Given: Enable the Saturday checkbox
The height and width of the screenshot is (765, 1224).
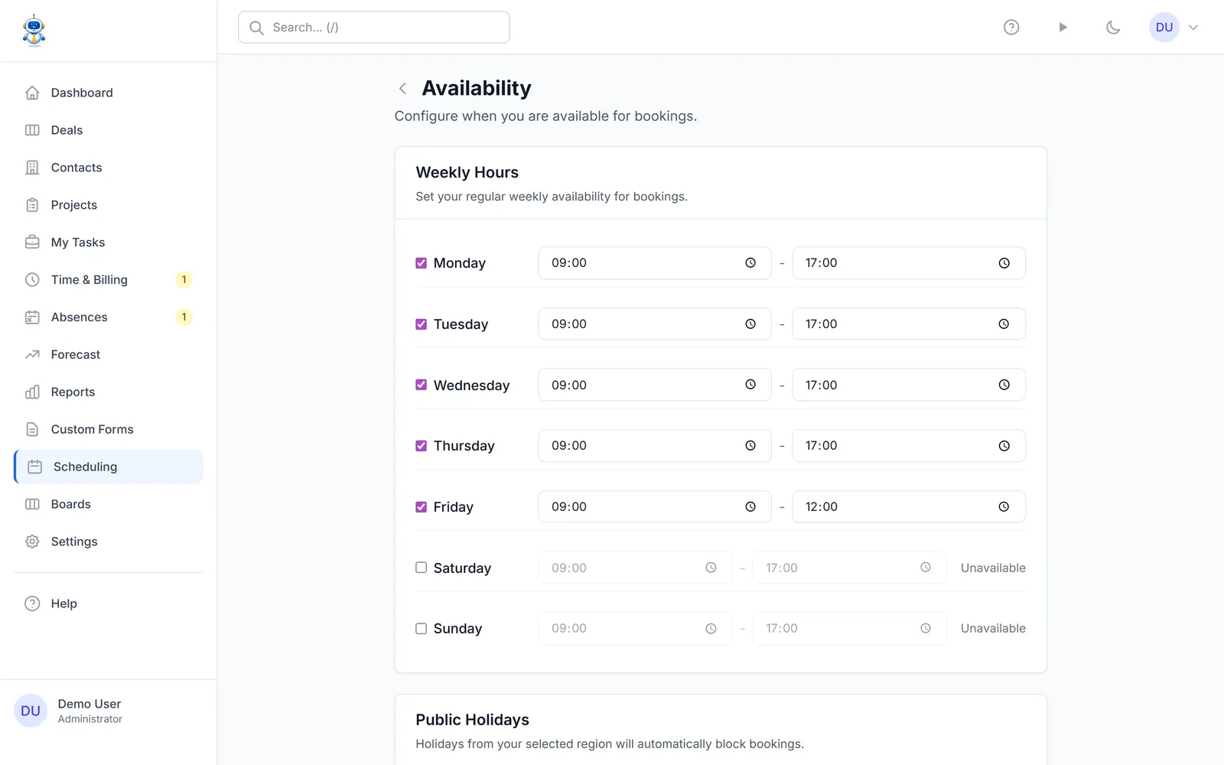Looking at the screenshot, I should [x=421, y=568].
